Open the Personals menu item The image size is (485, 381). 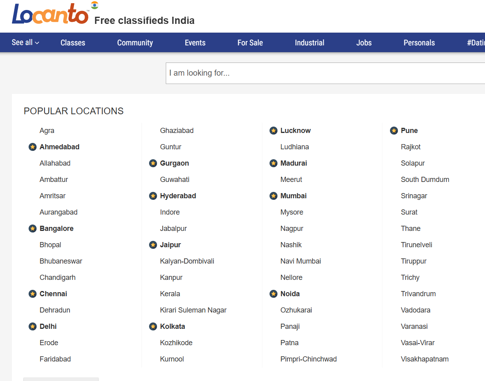pyautogui.click(x=419, y=43)
